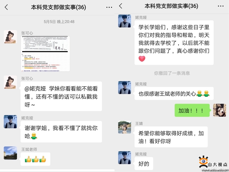Open the three-dot menu in right chat
The height and width of the screenshot is (172, 229).
click(221, 6)
